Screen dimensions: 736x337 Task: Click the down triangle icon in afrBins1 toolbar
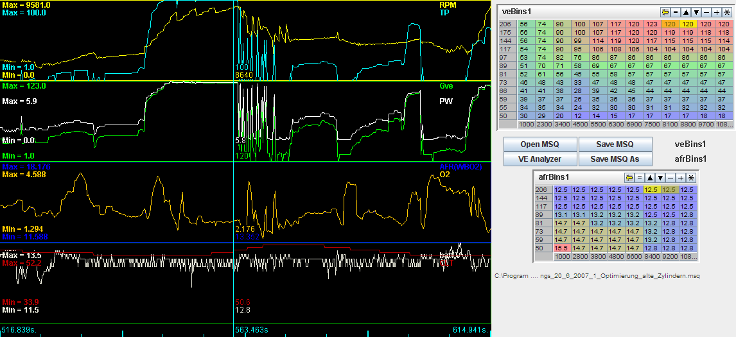coord(660,178)
